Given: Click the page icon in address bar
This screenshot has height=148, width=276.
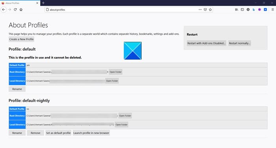Looking at the screenshot, I should (47, 10).
